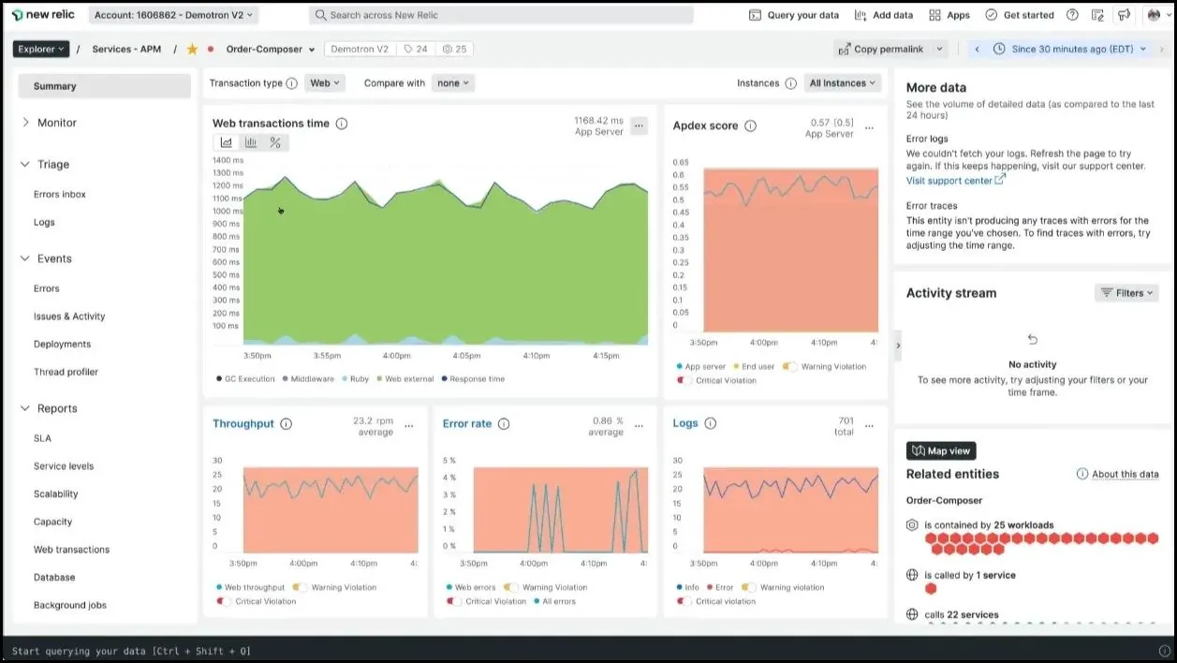Click the Map view button

pos(941,450)
